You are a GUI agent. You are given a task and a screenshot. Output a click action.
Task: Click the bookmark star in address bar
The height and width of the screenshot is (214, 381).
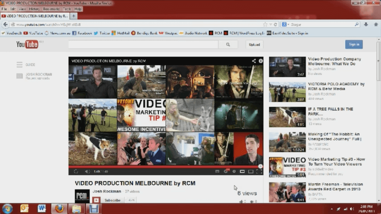point(265,25)
